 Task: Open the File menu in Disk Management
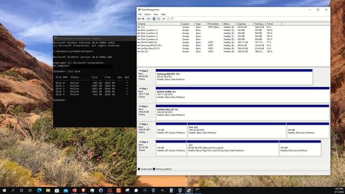coord(140,15)
